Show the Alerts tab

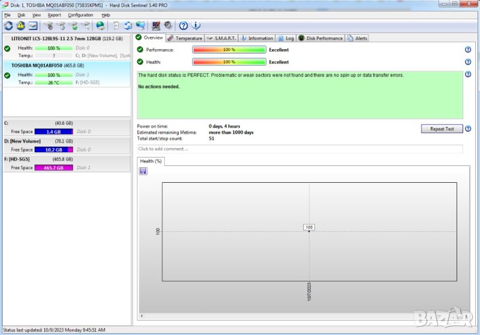(x=358, y=38)
